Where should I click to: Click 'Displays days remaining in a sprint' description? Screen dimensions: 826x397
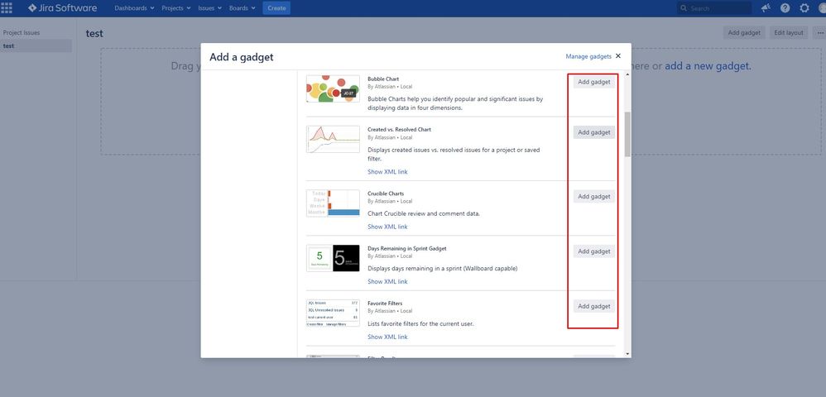point(443,269)
